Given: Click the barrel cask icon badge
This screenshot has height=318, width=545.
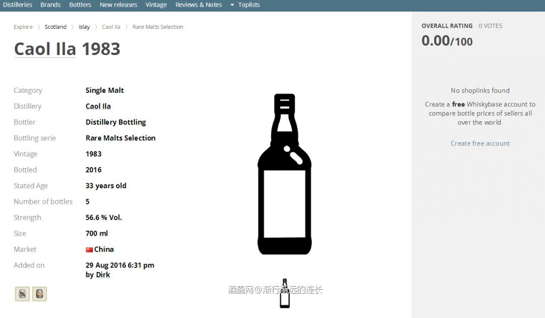Looking at the screenshot, I should tap(39, 294).
